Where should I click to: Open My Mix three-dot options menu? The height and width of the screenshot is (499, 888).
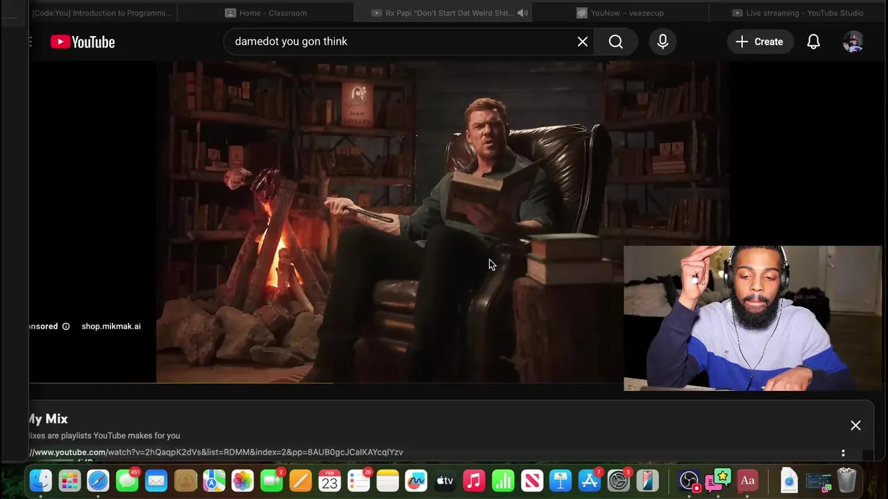[x=843, y=453]
